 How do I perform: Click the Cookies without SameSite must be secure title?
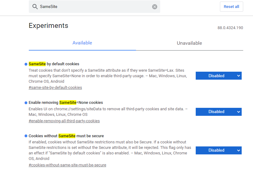pyautogui.click(x=66, y=136)
